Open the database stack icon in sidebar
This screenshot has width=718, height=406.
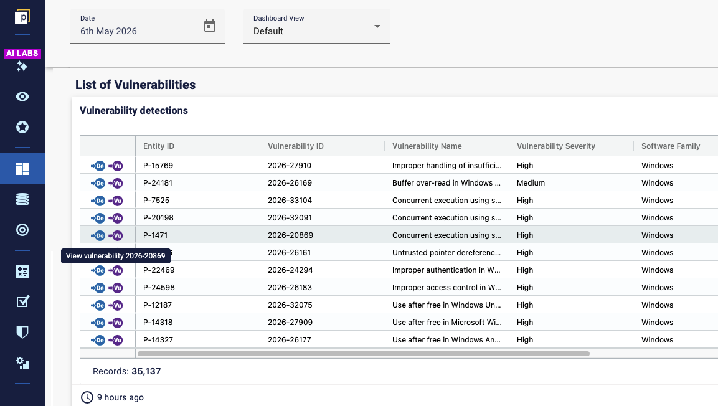click(x=22, y=199)
